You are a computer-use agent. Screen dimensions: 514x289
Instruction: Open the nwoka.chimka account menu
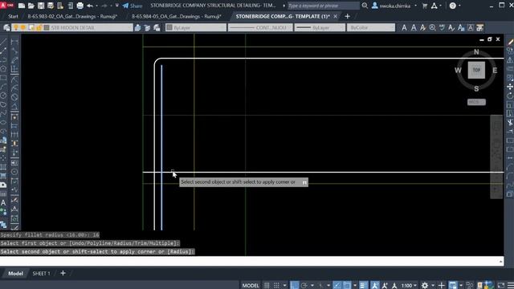394,6
